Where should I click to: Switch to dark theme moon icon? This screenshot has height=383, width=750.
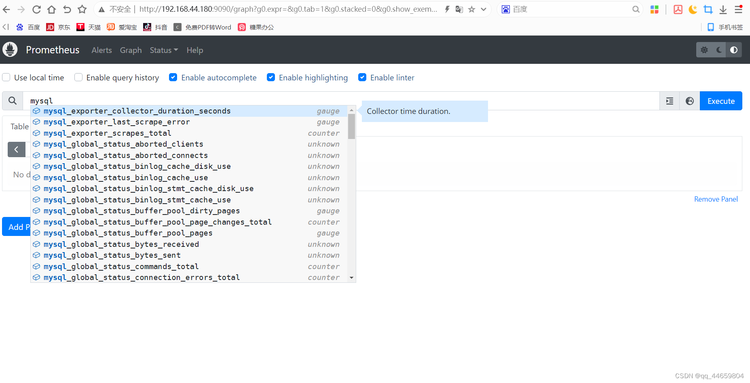[719, 50]
